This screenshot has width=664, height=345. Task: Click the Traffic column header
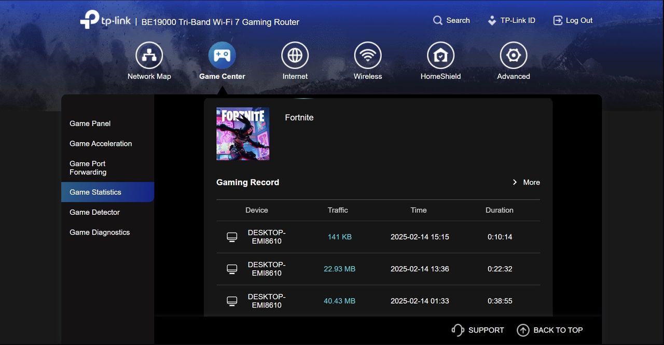tap(338, 210)
